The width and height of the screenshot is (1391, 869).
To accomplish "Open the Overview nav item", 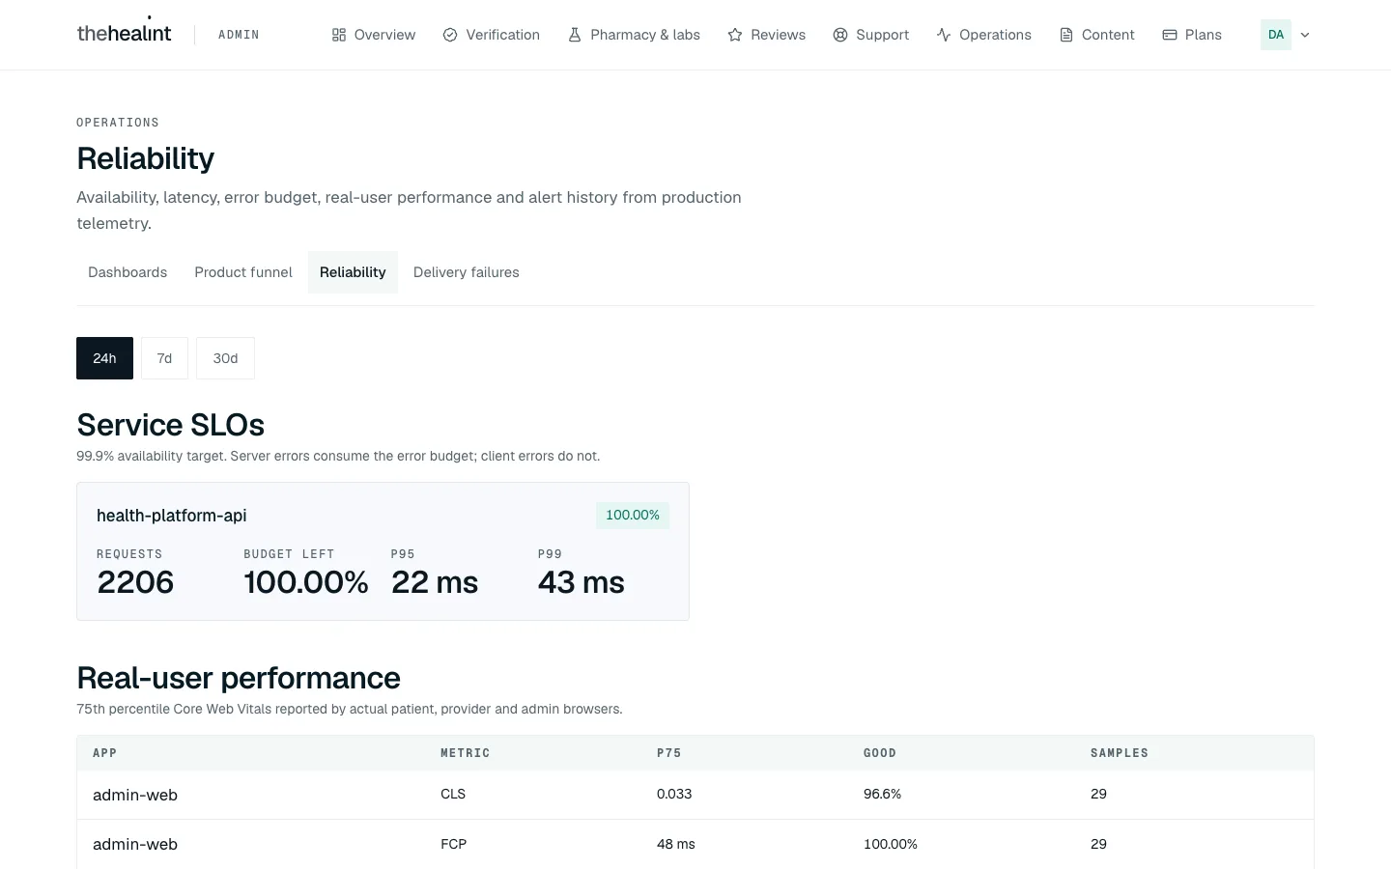I will coord(374,35).
